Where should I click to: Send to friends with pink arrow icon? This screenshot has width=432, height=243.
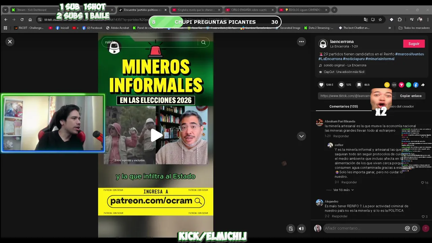[401, 85]
